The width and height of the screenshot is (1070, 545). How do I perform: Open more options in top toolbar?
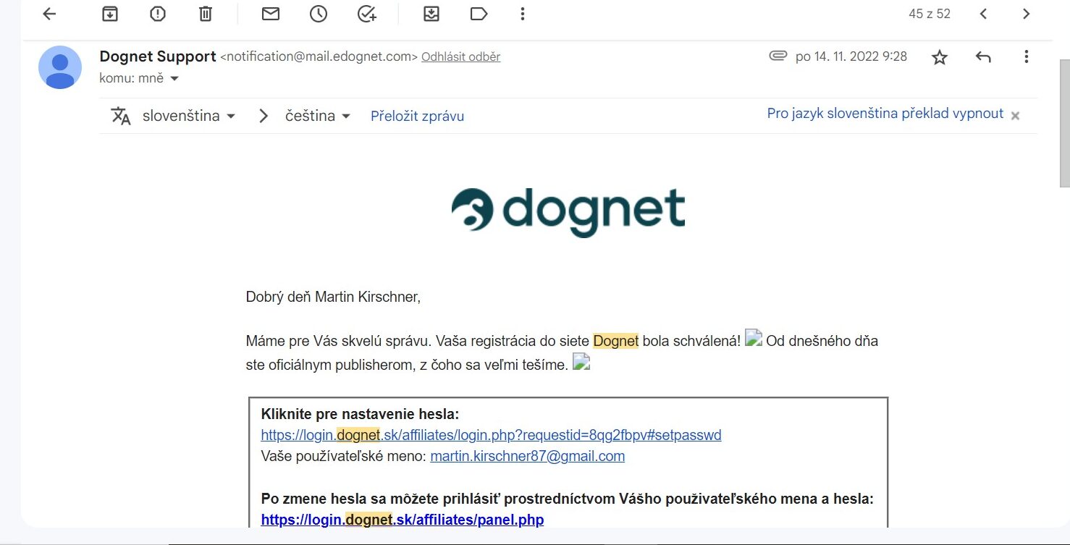pos(523,14)
